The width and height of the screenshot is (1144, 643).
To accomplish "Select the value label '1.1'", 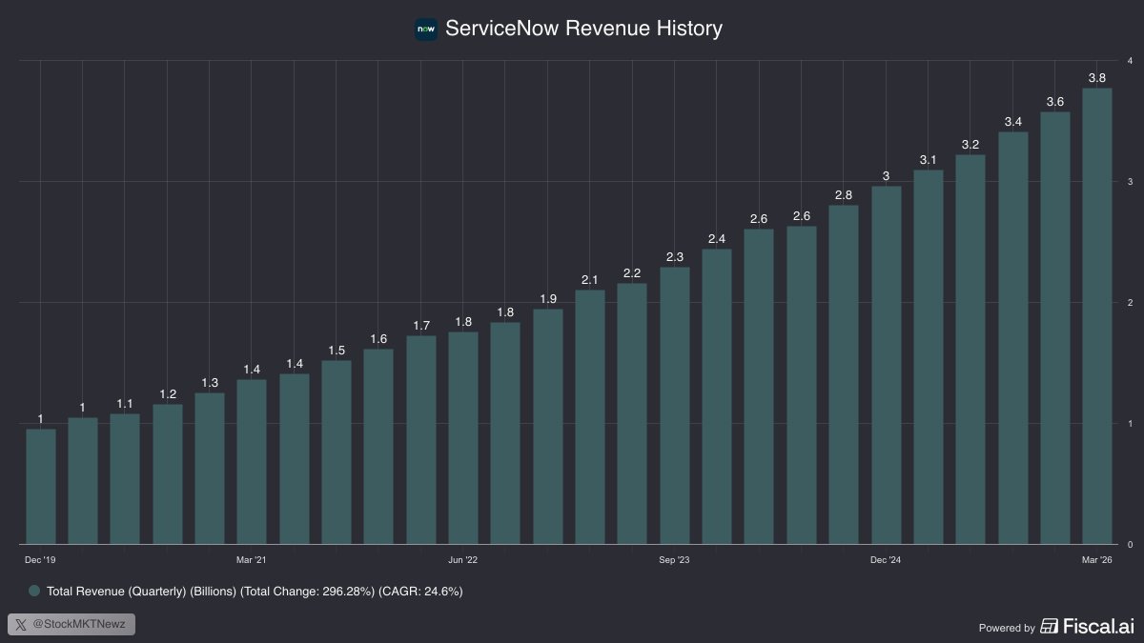I will [x=125, y=403].
